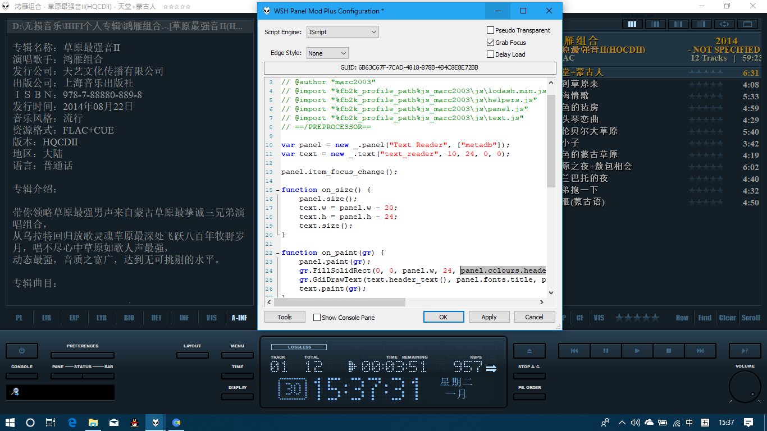The height and width of the screenshot is (431, 767).
Task: Show hidden system tray icons chevron
Action: [622, 423]
